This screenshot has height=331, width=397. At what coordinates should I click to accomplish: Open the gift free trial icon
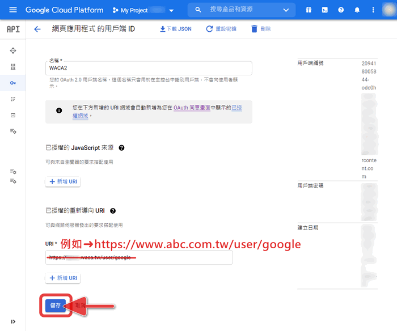pos(309,10)
